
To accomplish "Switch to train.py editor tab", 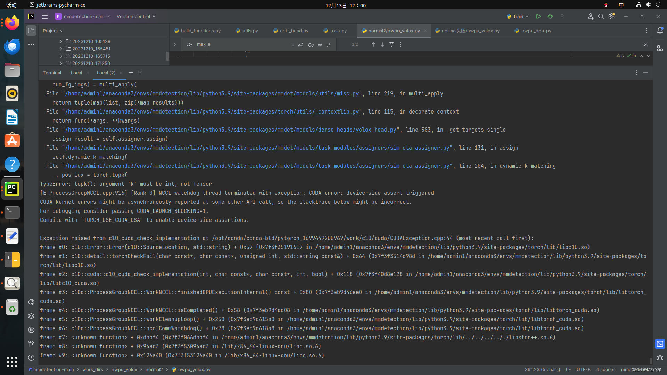I will point(335,31).
